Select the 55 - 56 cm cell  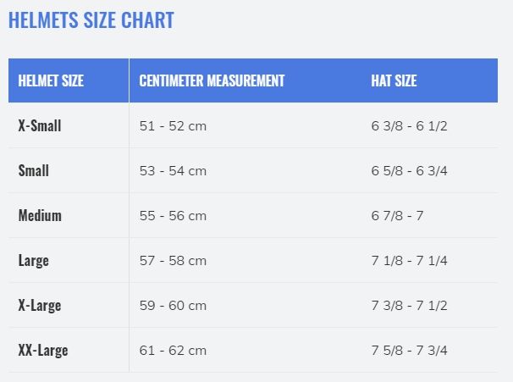[x=173, y=216]
